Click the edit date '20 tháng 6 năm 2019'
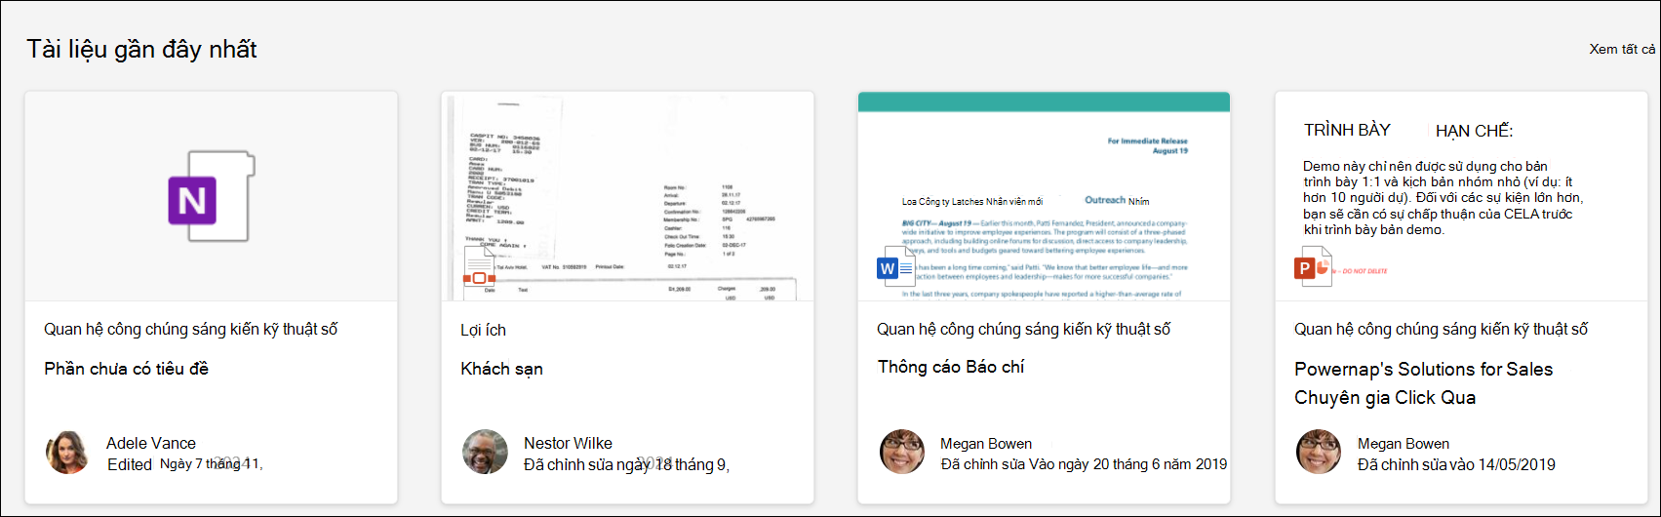Image resolution: width=1661 pixels, height=517 pixels. pos(1160,464)
